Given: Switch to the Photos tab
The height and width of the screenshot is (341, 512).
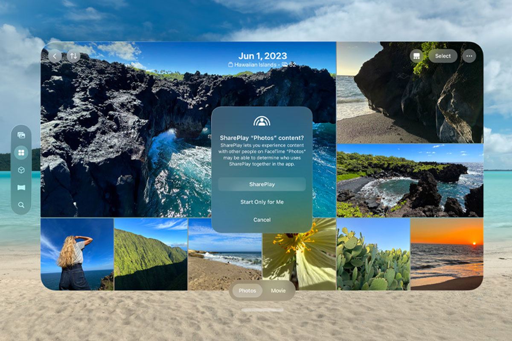Looking at the screenshot, I should coord(247,291).
